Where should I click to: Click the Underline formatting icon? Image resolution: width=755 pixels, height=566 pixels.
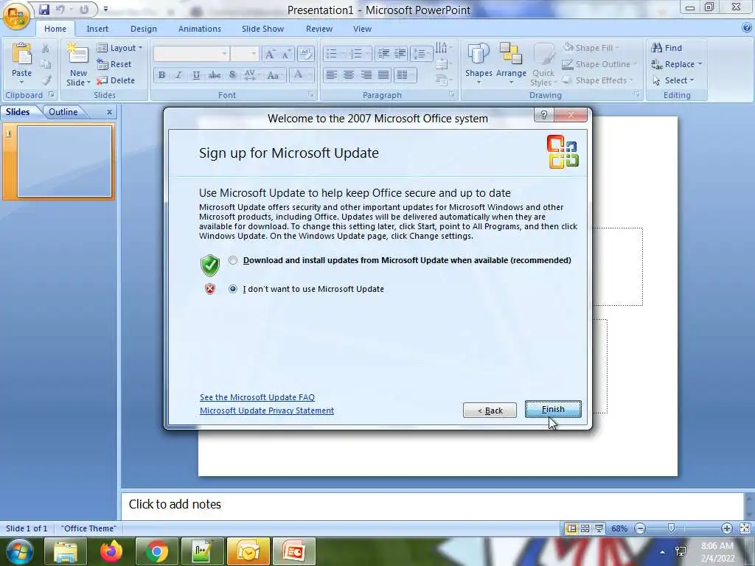196,75
